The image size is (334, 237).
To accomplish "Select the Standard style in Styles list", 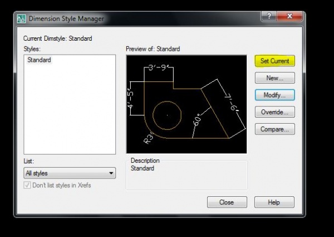I will 39,60.
